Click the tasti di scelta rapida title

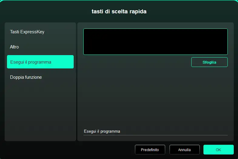[119, 12]
